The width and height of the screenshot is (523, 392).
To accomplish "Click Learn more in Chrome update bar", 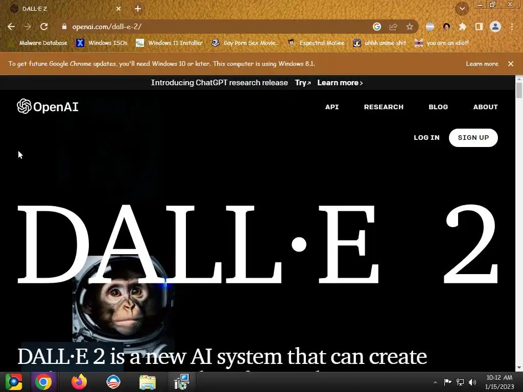I will pos(482,64).
